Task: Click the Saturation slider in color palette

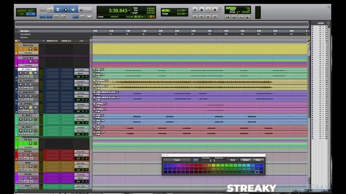Action: point(210,161)
